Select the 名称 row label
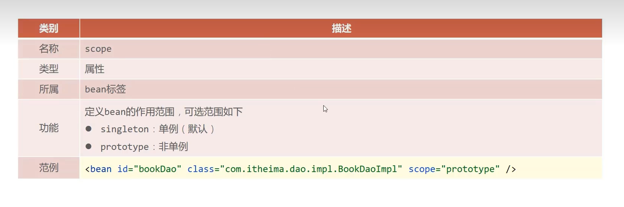Screen dimensions: 624x207 [49, 48]
